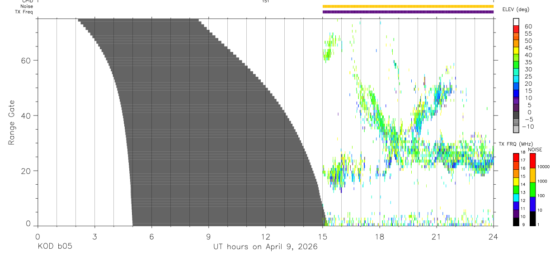Viewport: 555px width, 256px height.
Task: Click the '1000' value on NOISE legend
Action: pyautogui.click(x=542, y=181)
